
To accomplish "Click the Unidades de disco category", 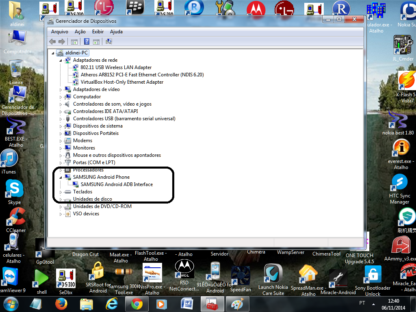I will pos(92,199).
